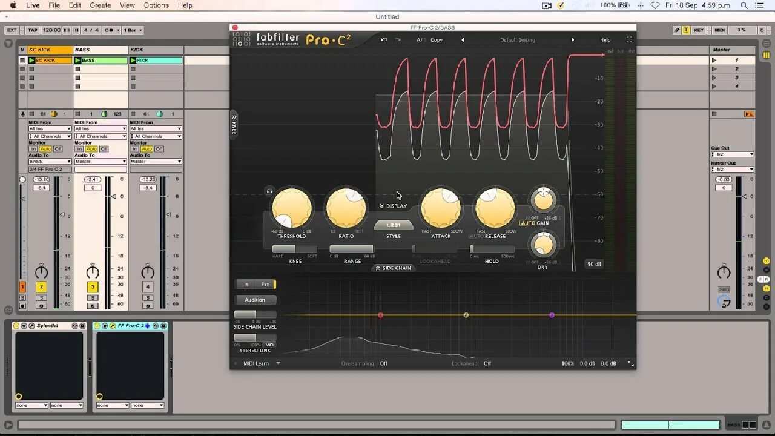The height and width of the screenshot is (436, 775).
Task: Launch the SC KICK clip play triangle
Action: (x=31, y=61)
